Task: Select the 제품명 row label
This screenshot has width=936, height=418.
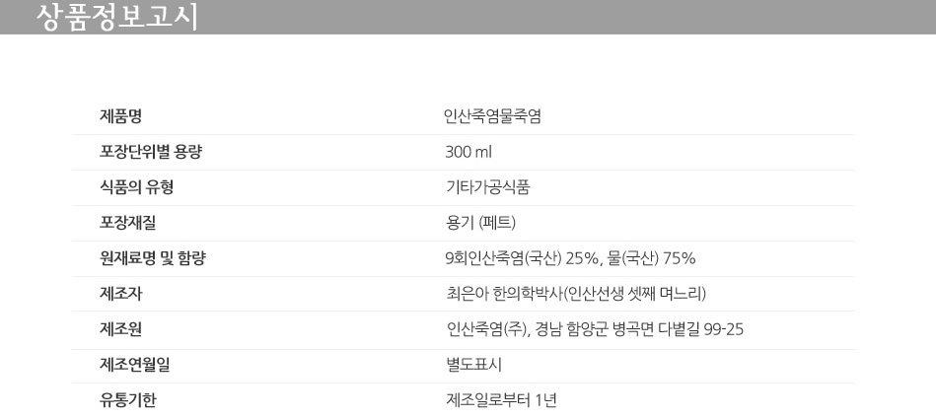Action: tap(121, 116)
